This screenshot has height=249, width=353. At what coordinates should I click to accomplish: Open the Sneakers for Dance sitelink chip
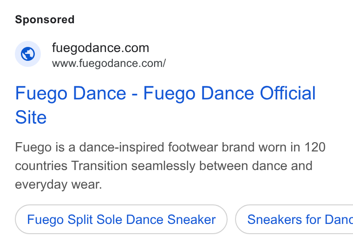[x=294, y=219]
